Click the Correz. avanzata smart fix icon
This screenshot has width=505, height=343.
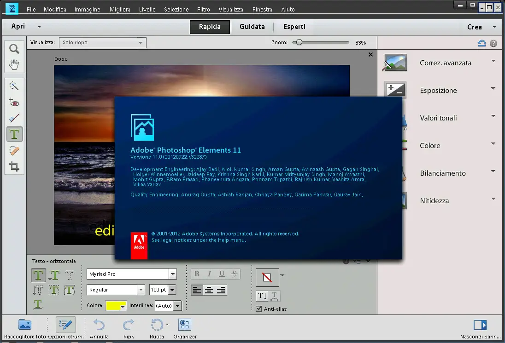pyautogui.click(x=395, y=63)
